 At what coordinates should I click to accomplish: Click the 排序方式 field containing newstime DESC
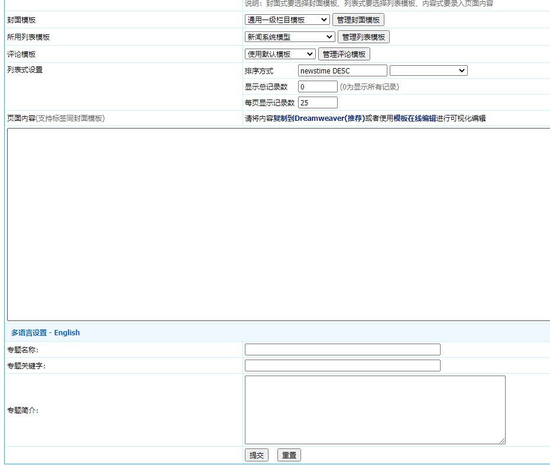pos(343,70)
